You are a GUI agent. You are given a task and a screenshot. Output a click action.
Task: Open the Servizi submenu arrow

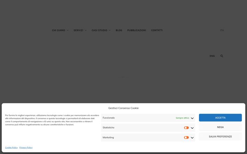click(x=86, y=30)
